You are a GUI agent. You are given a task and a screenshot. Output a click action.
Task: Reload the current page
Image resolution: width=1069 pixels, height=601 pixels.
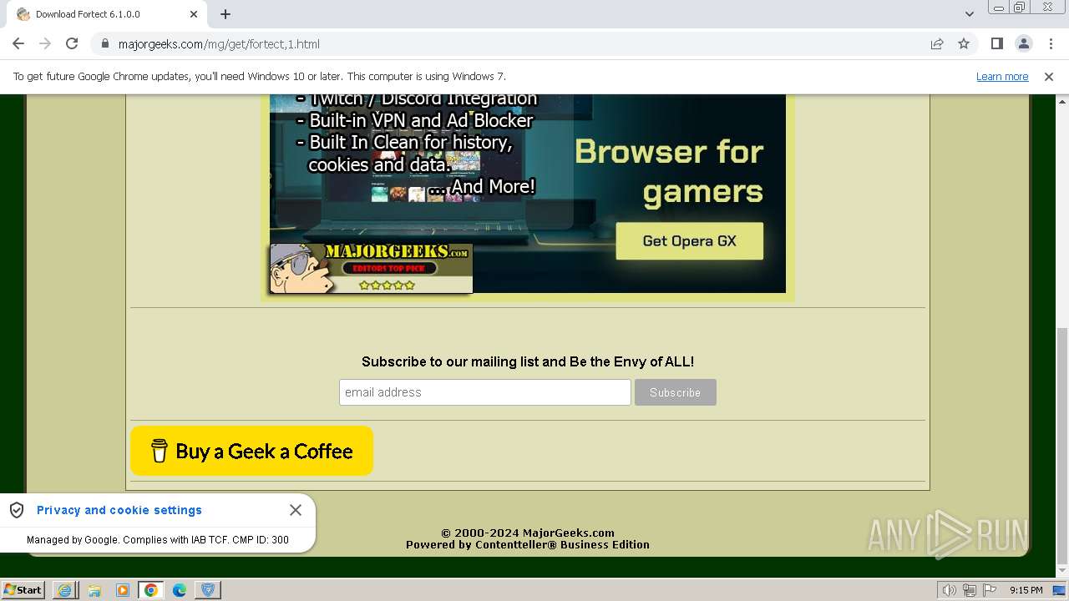(x=72, y=43)
